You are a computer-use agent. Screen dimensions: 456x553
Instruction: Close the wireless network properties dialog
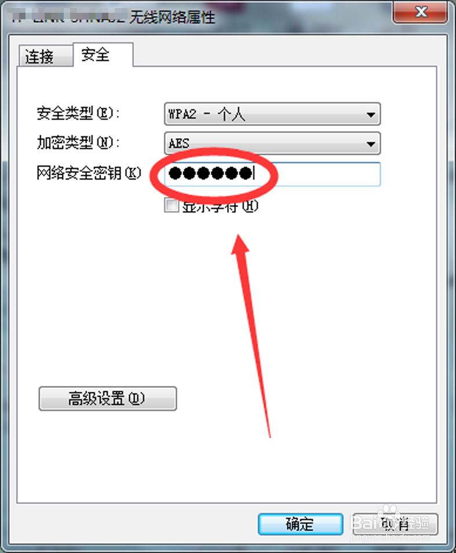pos(419,12)
